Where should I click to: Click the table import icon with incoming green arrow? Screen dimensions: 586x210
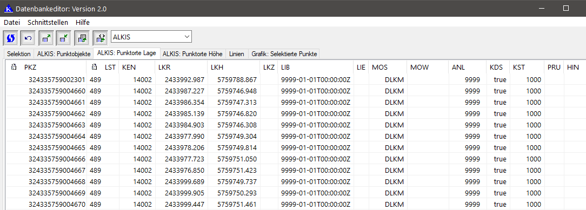(x=64, y=38)
